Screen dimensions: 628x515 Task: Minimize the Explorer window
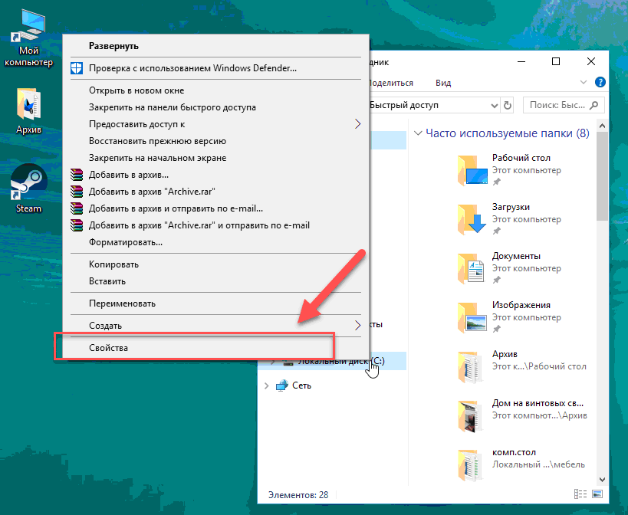pyautogui.click(x=521, y=61)
